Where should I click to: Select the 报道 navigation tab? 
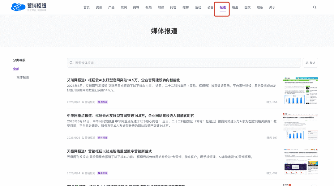point(223,7)
